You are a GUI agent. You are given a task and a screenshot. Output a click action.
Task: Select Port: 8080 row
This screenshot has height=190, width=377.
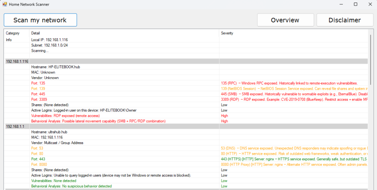pyautogui.click(x=39, y=164)
